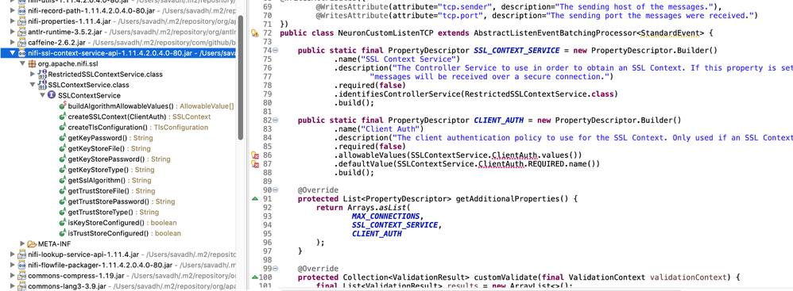Click the nifi-ssl-context-service-api jar icon
Screen dimensions: 793x291
21,52
